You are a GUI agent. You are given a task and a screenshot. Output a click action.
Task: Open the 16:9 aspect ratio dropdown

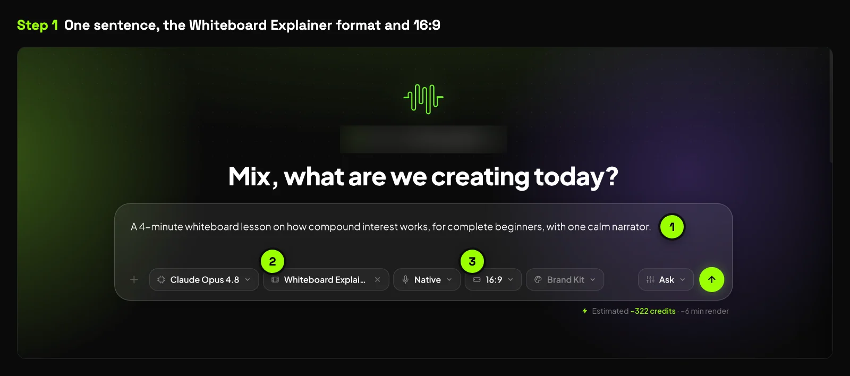point(493,279)
